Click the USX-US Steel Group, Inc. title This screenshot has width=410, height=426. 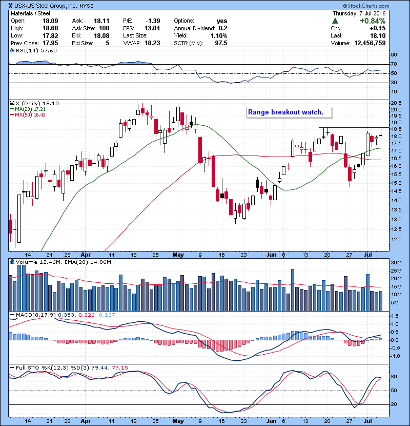45,6
